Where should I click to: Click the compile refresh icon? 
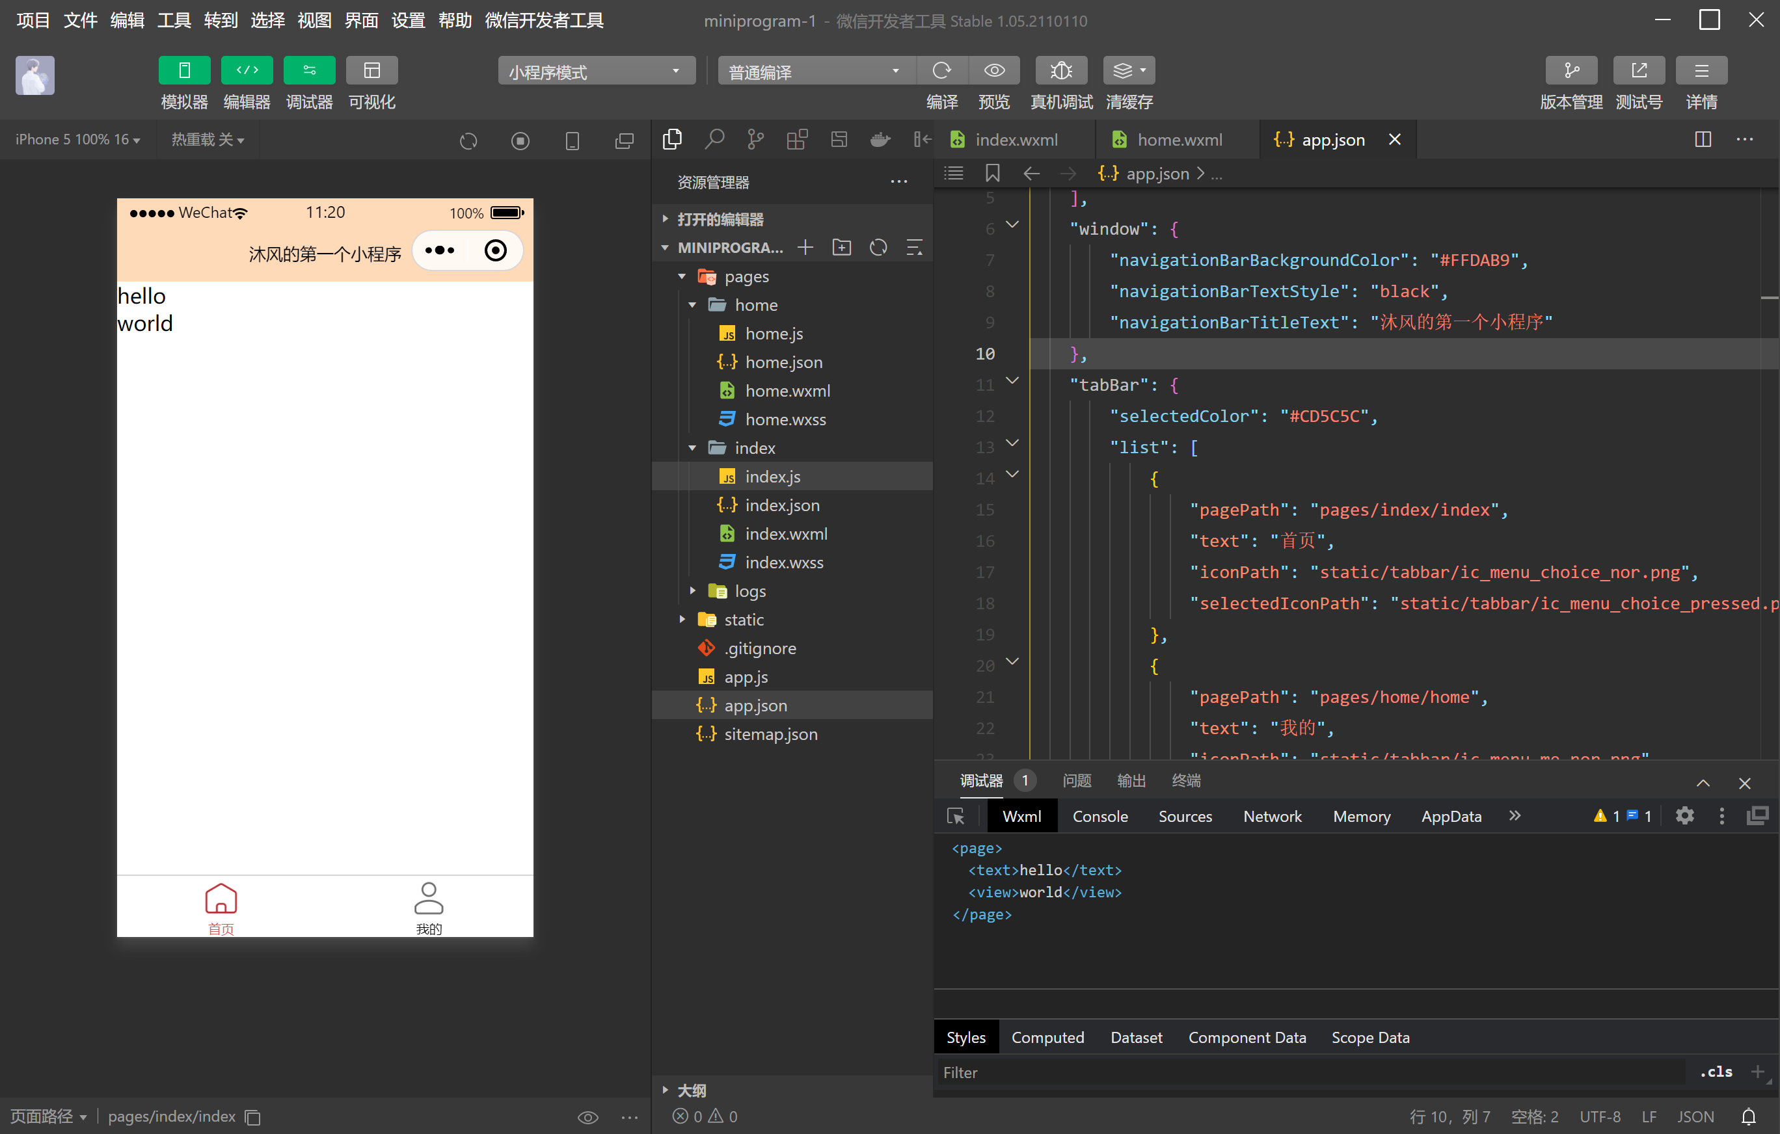coord(941,71)
